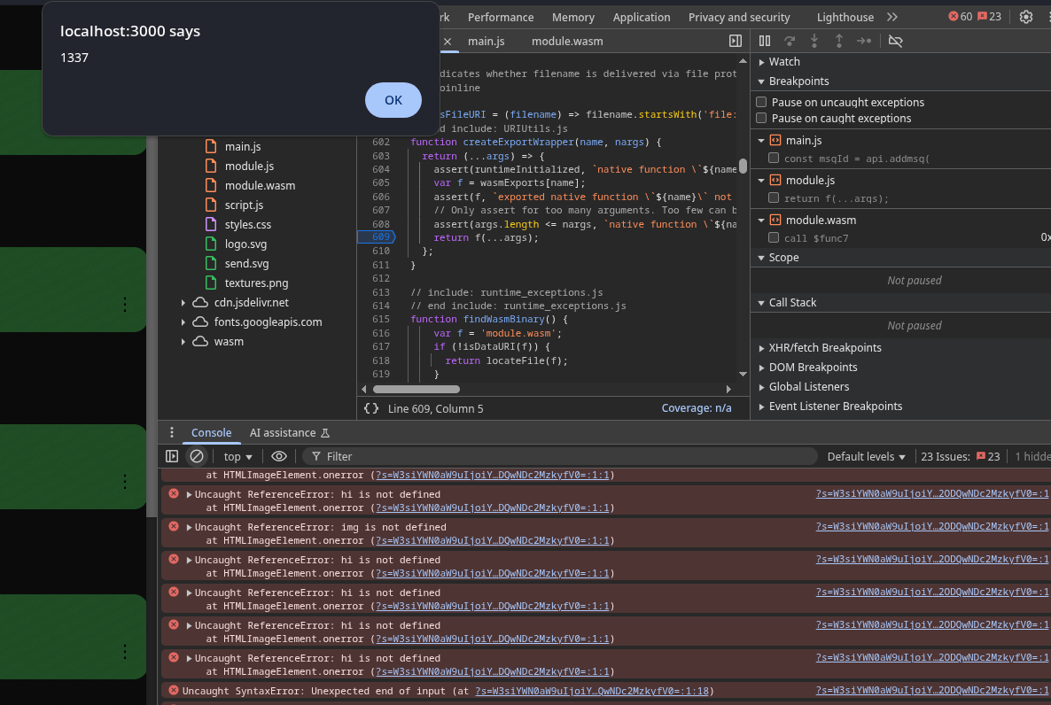Click breakpoint marker on line 609
1051x705 pixels.
[377, 237]
